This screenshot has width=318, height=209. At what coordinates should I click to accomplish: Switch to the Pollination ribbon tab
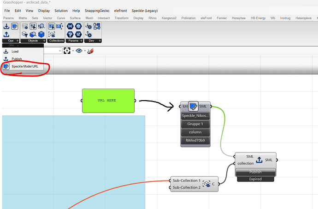(x=188, y=18)
